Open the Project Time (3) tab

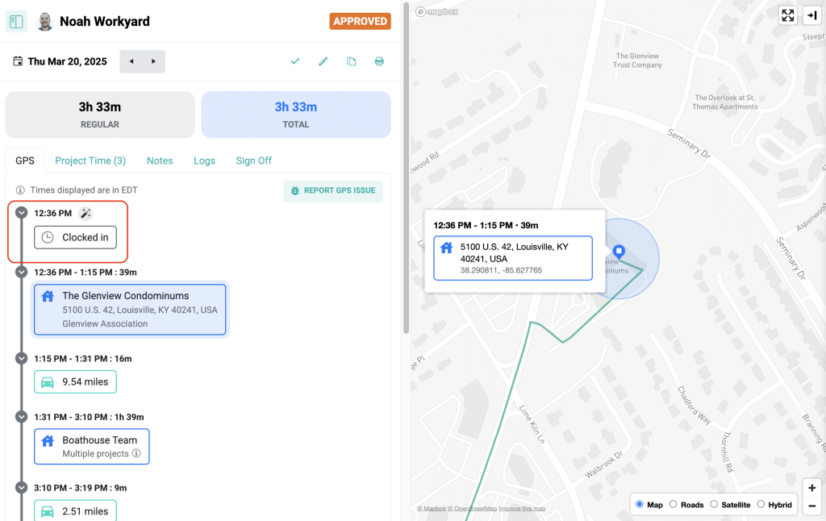(x=90, y=160)
